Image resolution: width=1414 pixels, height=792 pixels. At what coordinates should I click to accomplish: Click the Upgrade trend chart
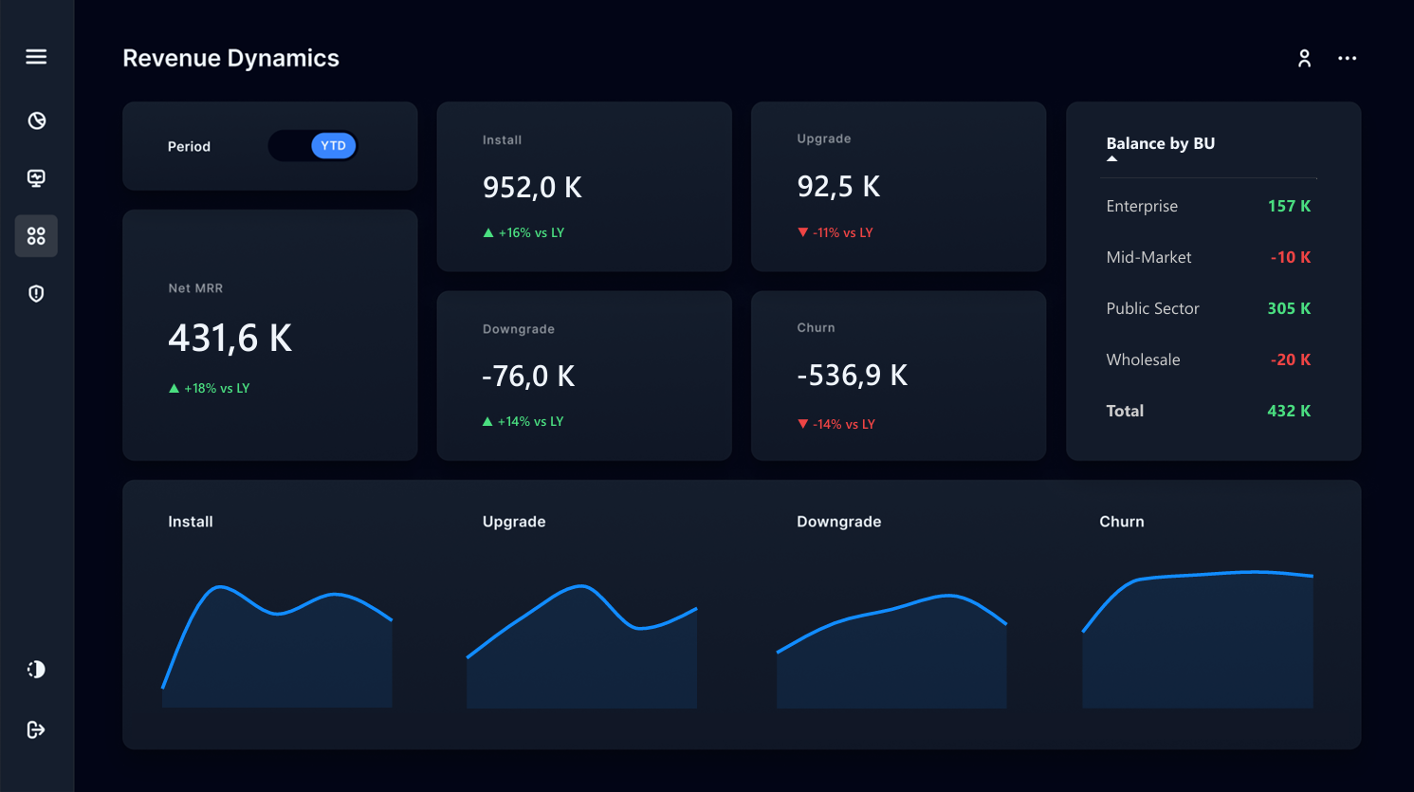(x=582, y=647)
